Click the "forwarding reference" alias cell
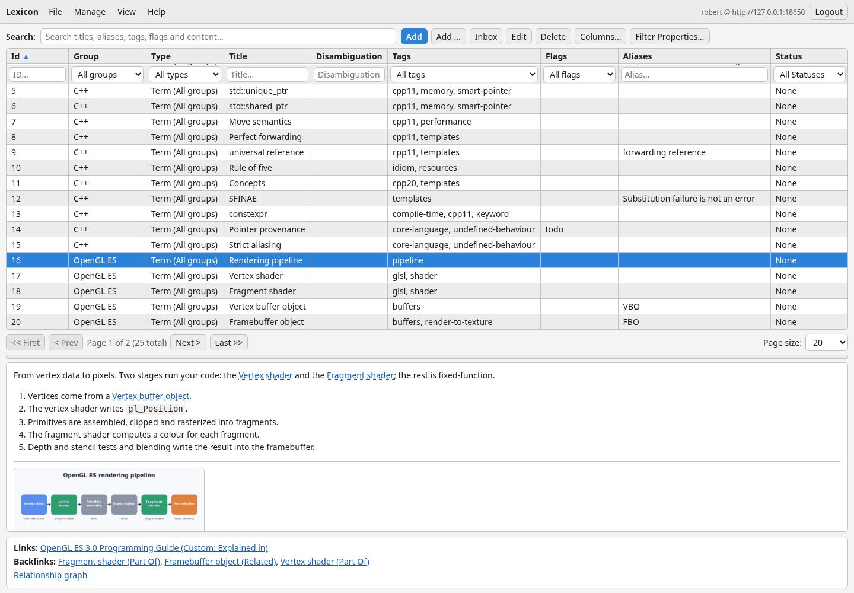The height and width of the screenshot is (593, 854). tap(694, 152)
